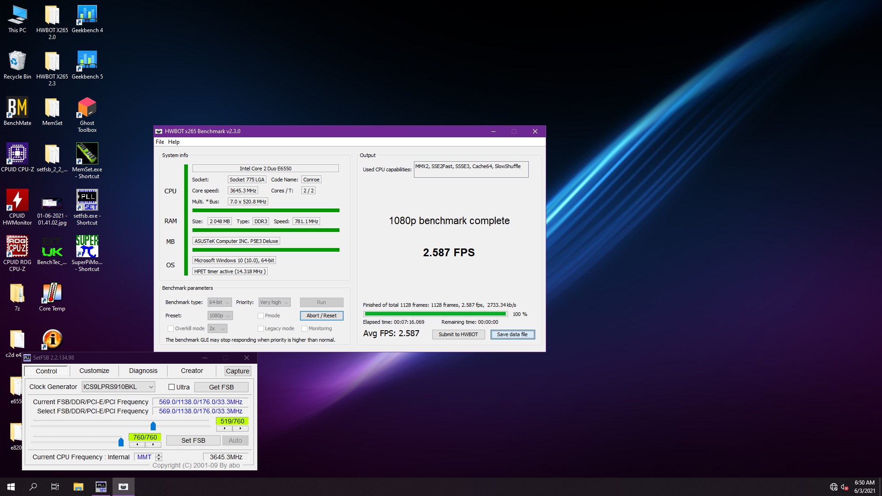Click Used CPU capabilities text box
882x496 pixels.
(x=471, y=169)
